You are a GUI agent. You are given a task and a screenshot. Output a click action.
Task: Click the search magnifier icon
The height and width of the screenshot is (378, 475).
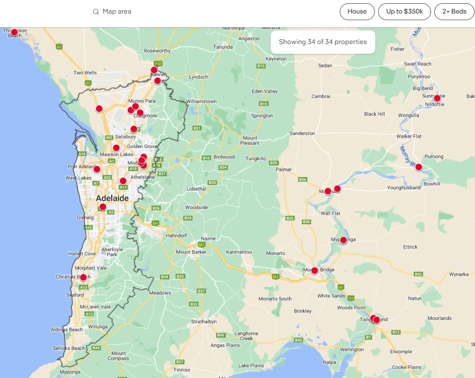click(96, 12)
